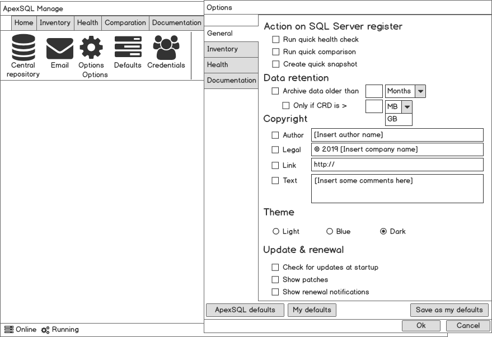
Task: Open the Credentials people icon
Action: (166, 48)
